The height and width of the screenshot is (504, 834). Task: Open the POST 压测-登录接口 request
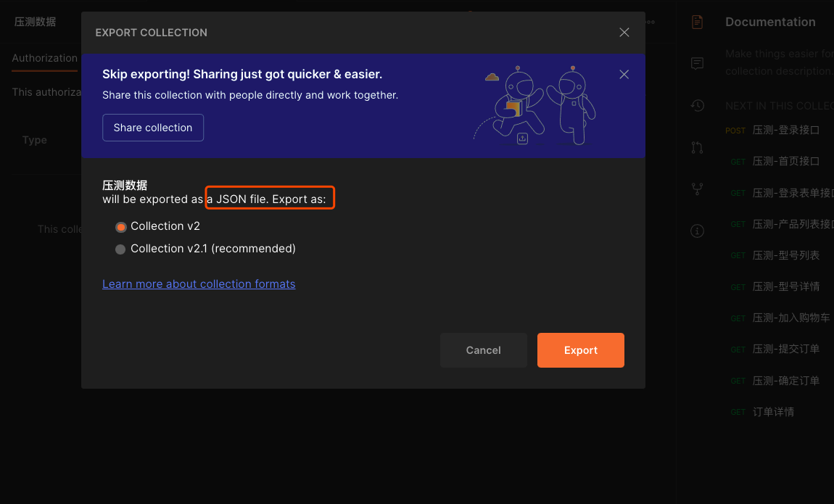click(x=772, y=131)
